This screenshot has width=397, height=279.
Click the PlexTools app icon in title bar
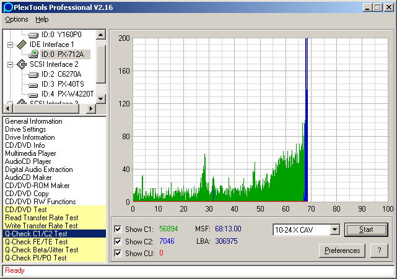click(8, 7)
